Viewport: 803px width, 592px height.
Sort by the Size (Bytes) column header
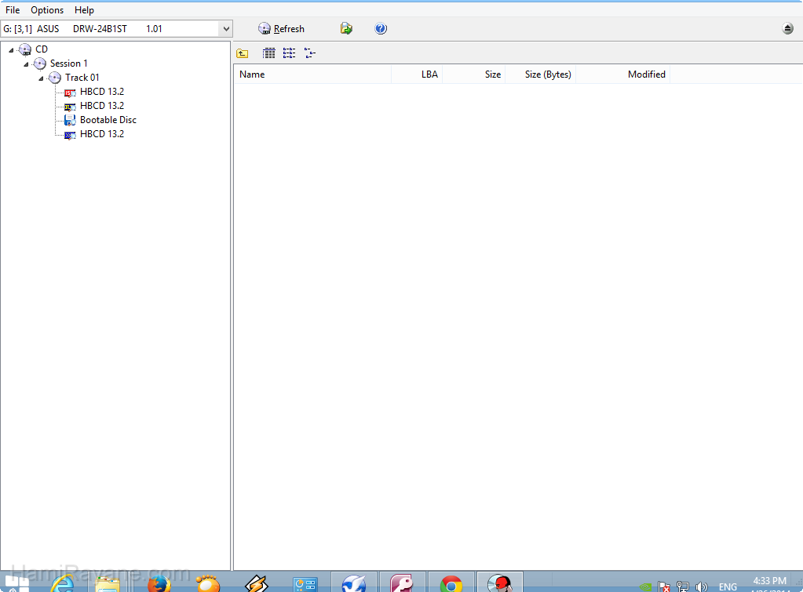click(x=540, y=74)
